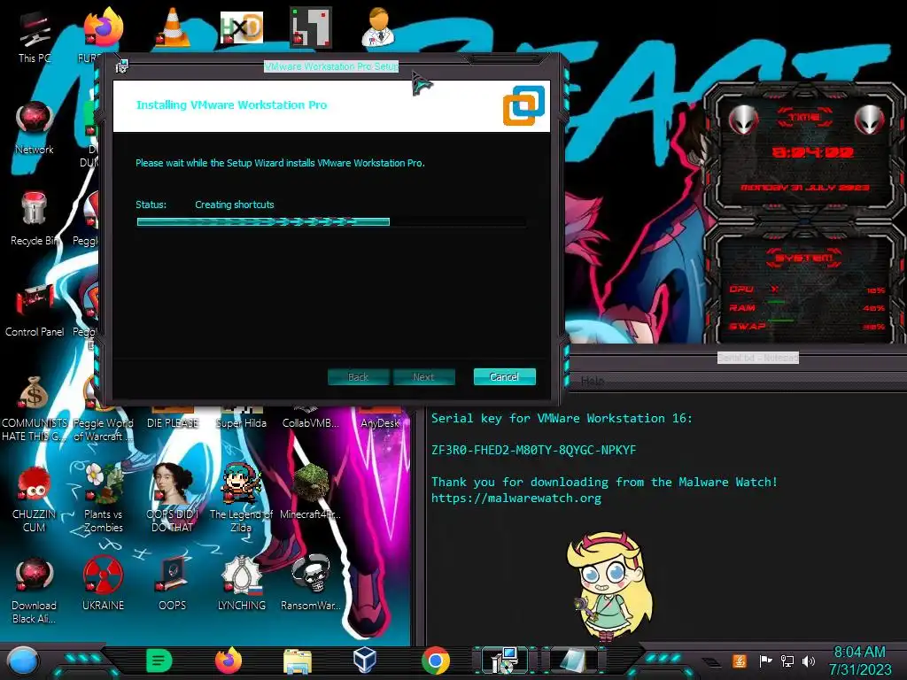This screenshot has width=907, height=680.
Task: Open the Start orb on taskbar
Action: [x=23, y=661]
